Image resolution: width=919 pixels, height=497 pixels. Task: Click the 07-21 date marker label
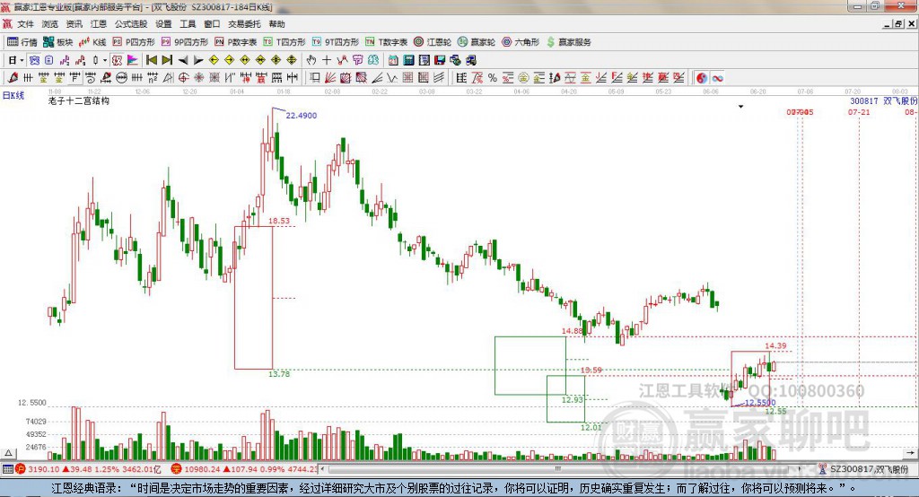(x=859, y=112)
